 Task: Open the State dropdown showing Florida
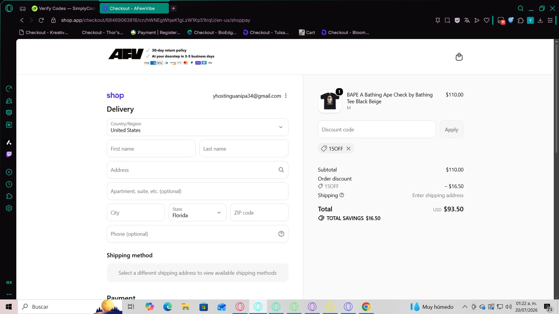[197, 212]
